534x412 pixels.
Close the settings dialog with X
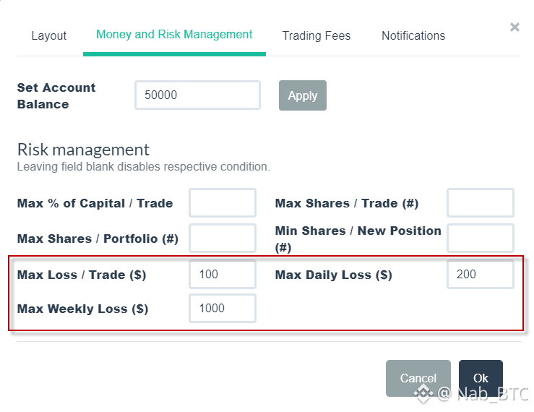[x=514, y=27]
